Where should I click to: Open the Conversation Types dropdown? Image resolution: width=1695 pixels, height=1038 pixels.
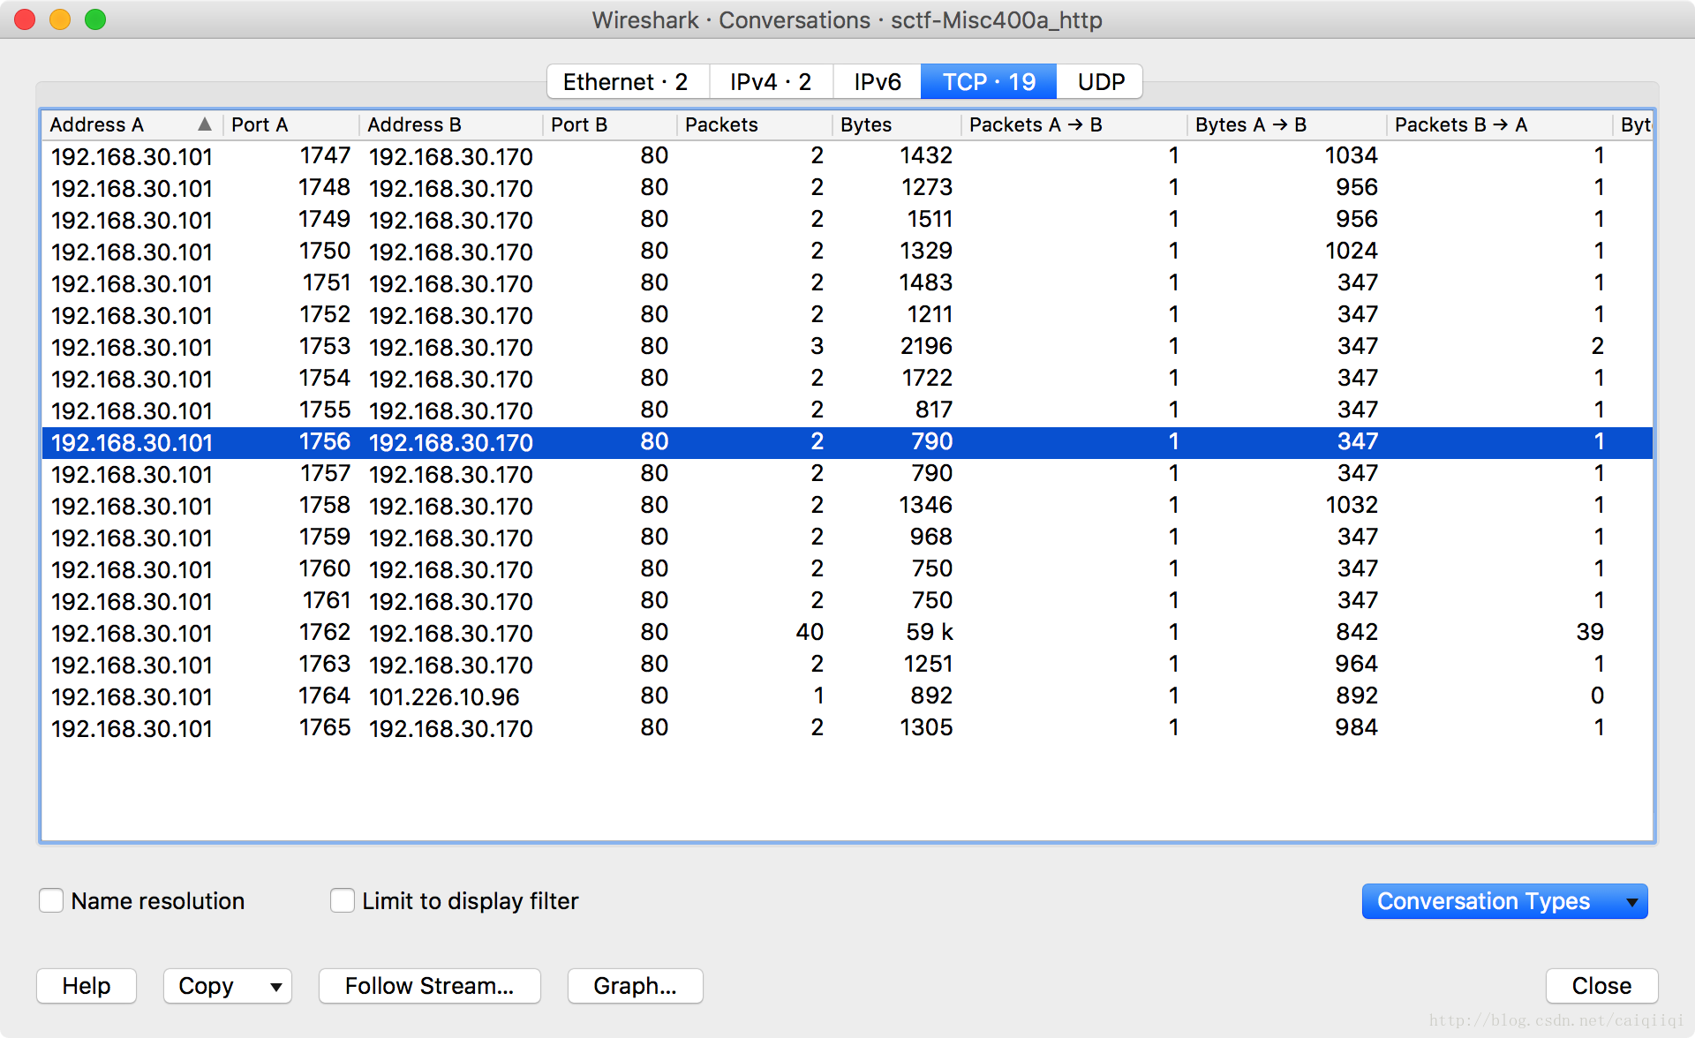(x=1504, y=901)
